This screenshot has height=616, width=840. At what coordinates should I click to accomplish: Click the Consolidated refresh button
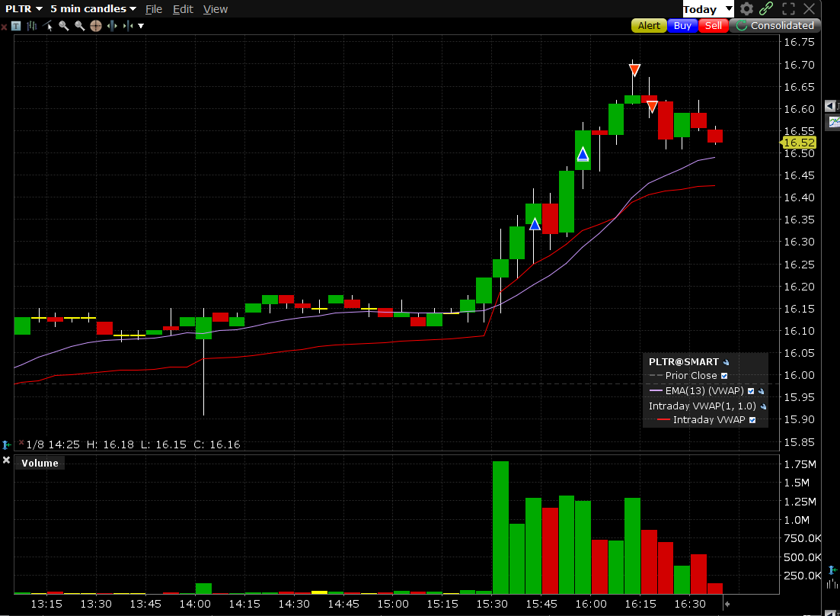(x=775, y=26)
